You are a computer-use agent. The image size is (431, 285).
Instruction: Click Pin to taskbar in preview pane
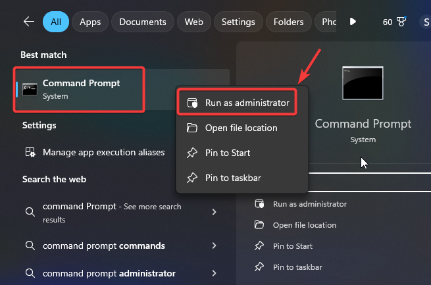point(297,267)
